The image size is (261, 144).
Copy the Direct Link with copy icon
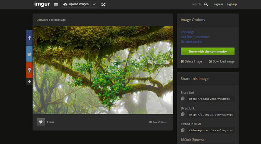(183, 114)
